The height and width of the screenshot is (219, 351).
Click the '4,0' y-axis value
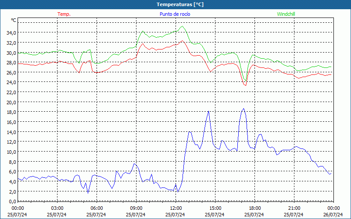(13, 182)
